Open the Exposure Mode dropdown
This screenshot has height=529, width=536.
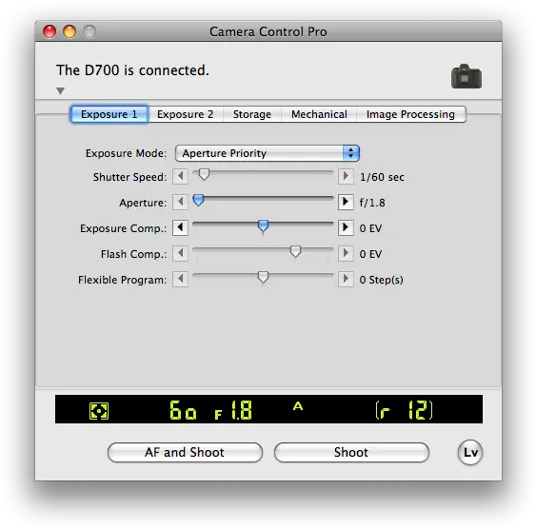[x=268, y=153]
